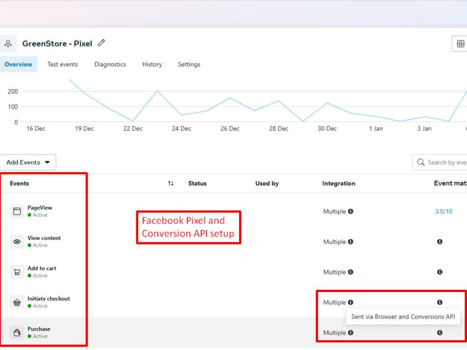This screenshot has width=467, height=350.
Task: Click the Event match column header
Action: [x=450, y=183]
